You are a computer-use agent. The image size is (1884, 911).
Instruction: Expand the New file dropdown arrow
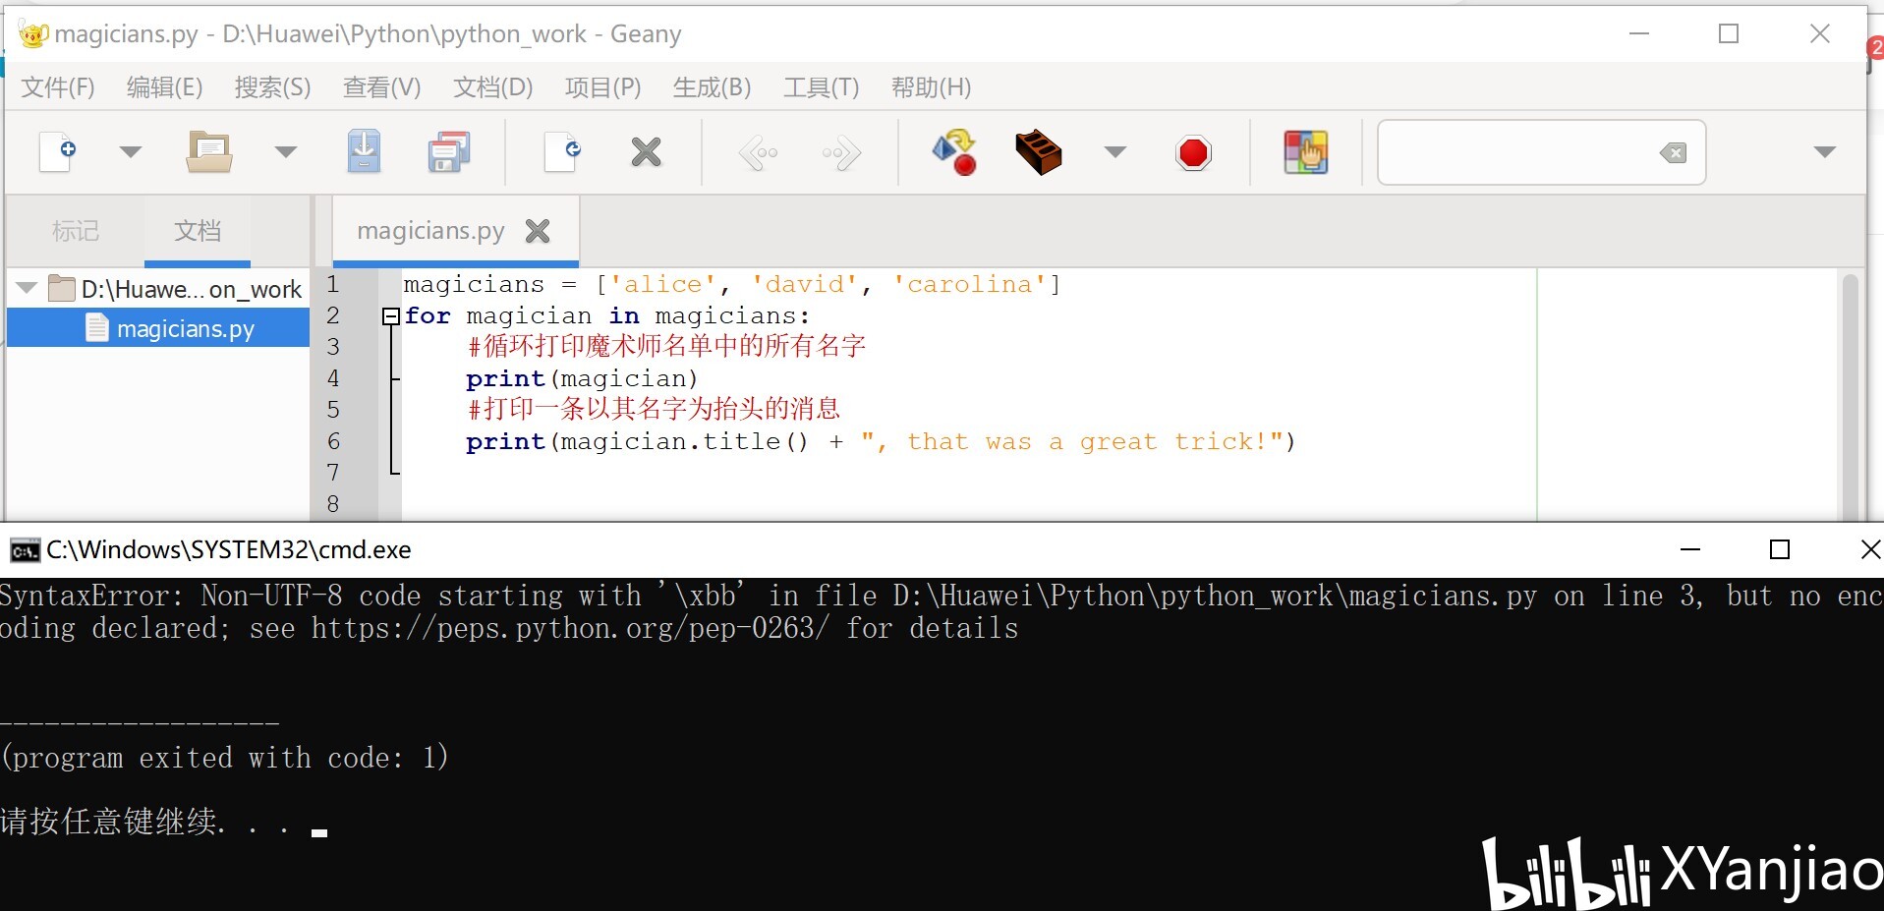click(131, 152)
